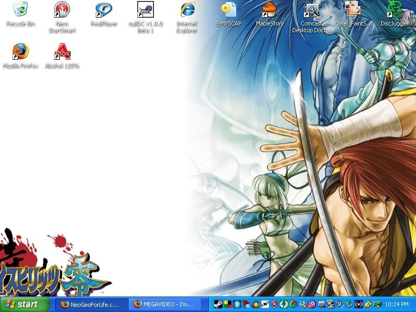Click the green and red swirl tray icon
Screen dimensions: 416x312
point(293,304)
